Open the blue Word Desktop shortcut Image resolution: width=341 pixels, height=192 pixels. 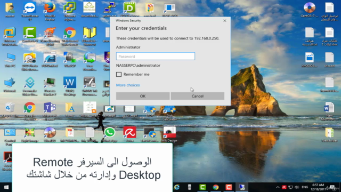click(70, 86)
